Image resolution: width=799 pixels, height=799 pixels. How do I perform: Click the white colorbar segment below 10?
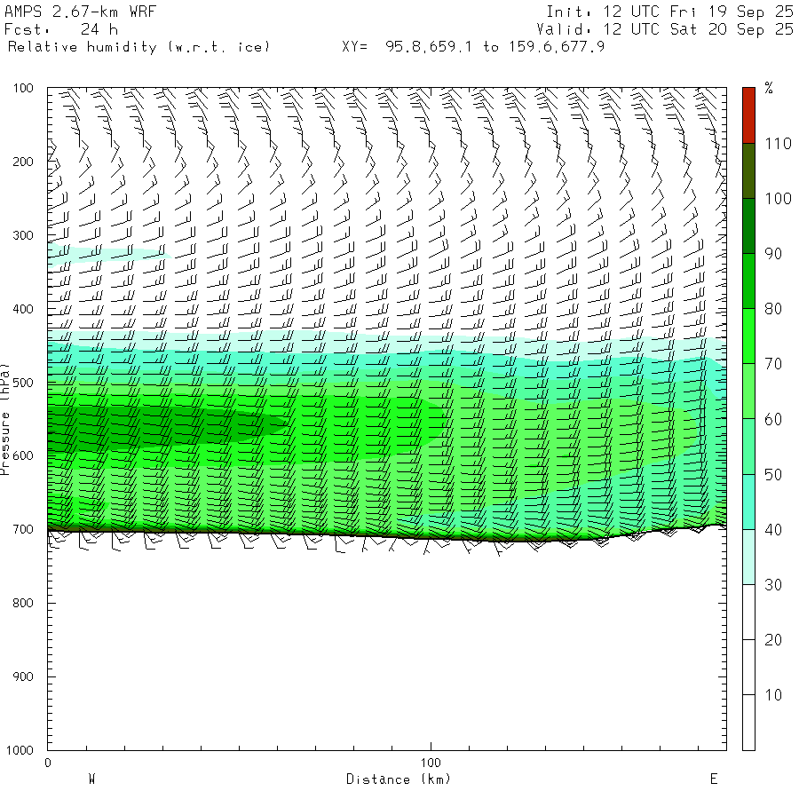pos(748,723)
